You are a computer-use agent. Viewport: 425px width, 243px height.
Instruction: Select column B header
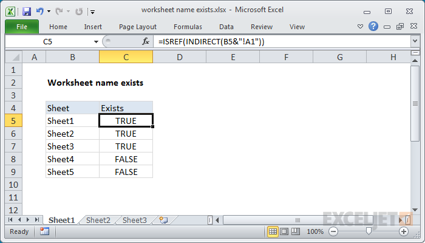pos(73,57)
